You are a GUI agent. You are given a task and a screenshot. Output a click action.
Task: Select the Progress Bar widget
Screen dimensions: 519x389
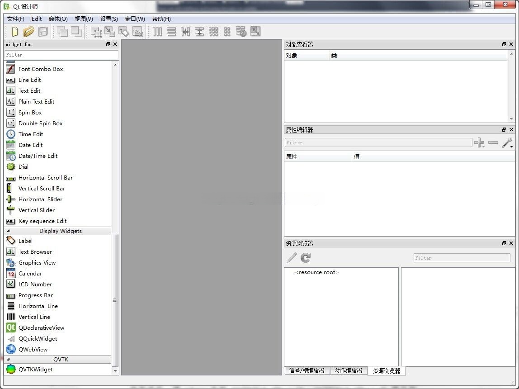point(58,295)
